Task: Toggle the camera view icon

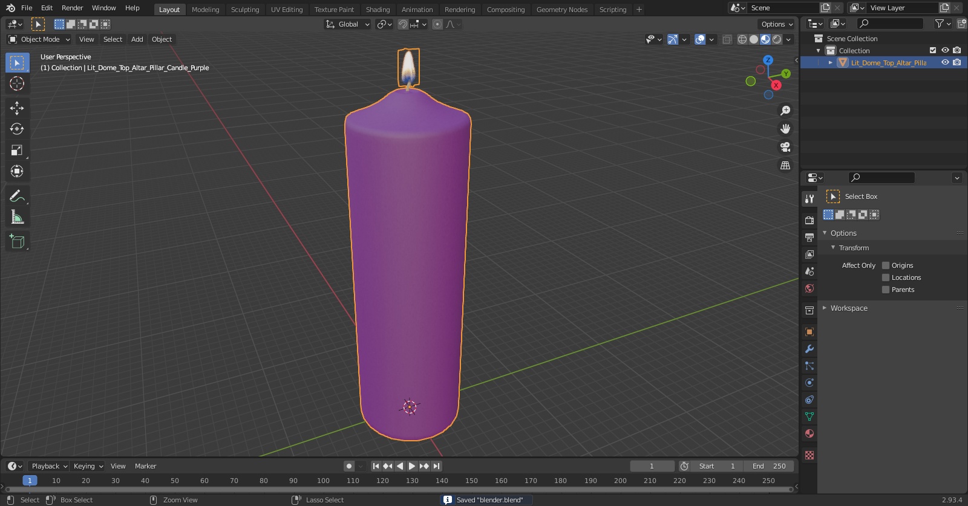Action: (785, 147)
